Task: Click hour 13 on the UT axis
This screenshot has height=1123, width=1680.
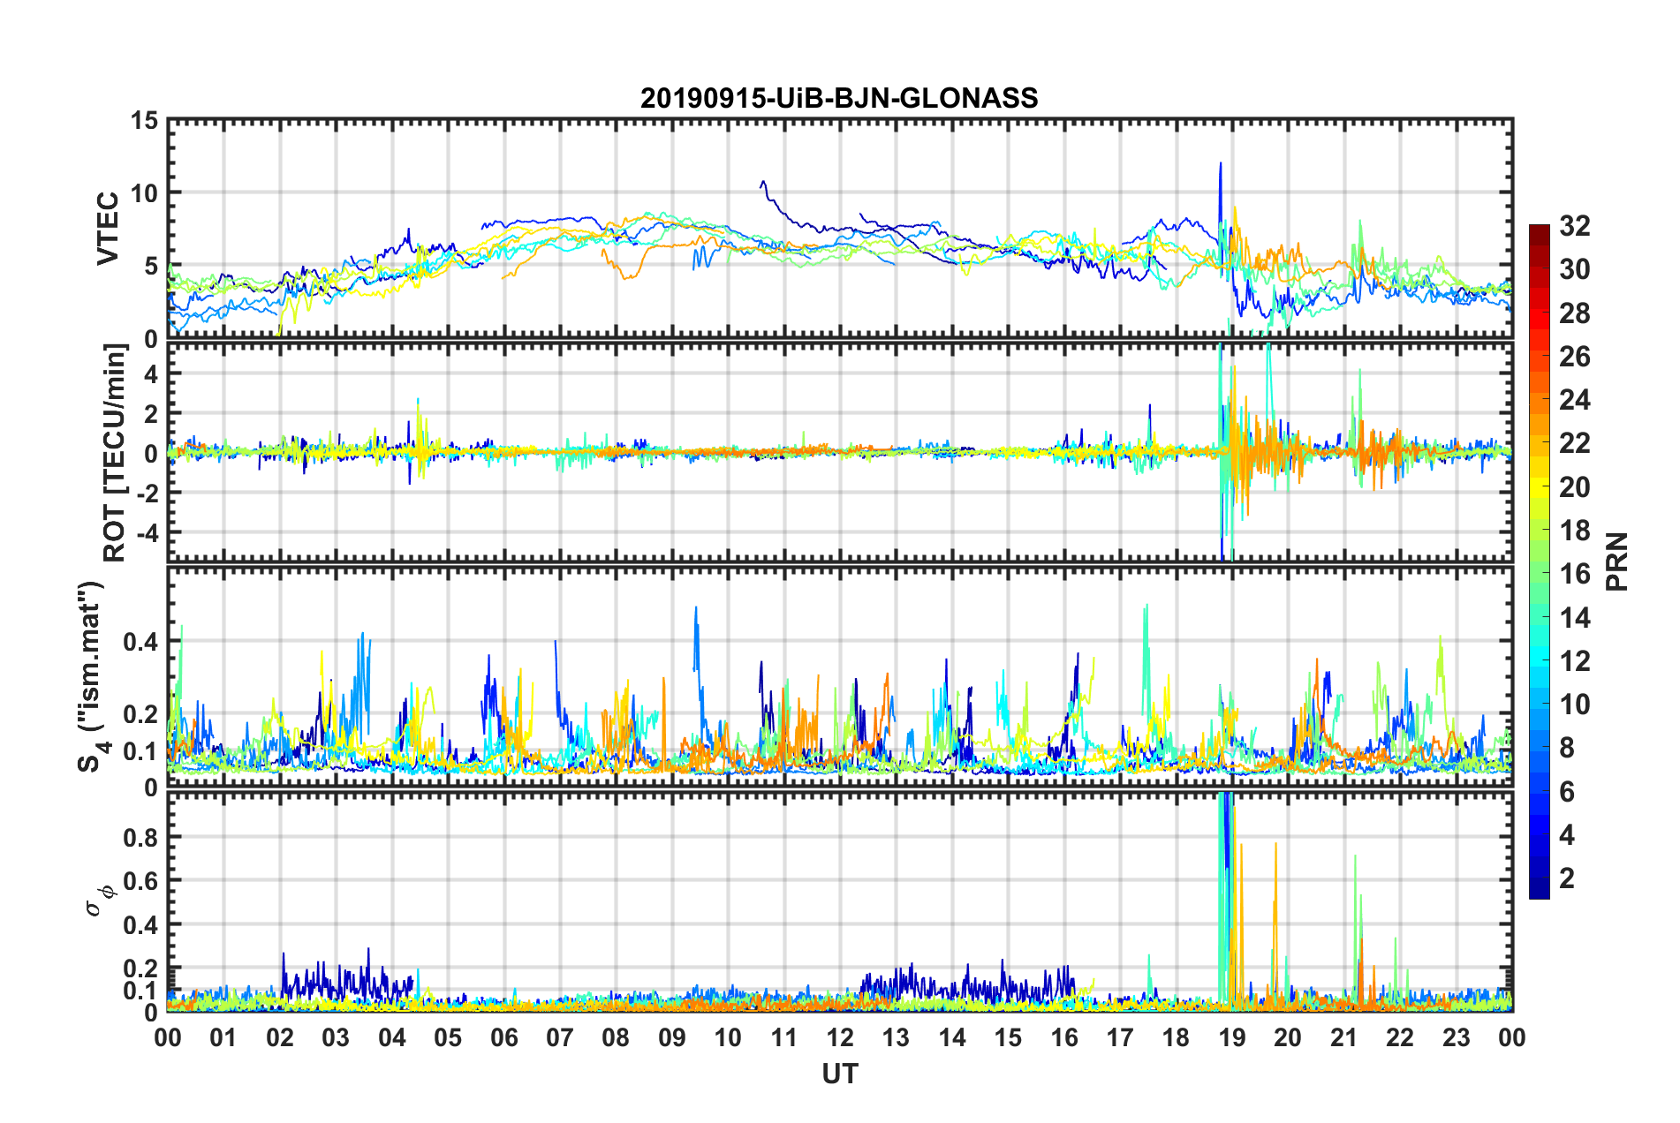Action: 896,1037
